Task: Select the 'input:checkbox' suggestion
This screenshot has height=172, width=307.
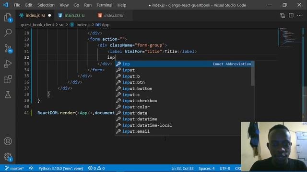Action: pyautogui.click(x=183, y=101)
